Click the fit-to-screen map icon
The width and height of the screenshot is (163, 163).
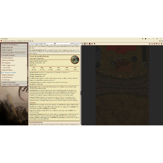point(154,44)
